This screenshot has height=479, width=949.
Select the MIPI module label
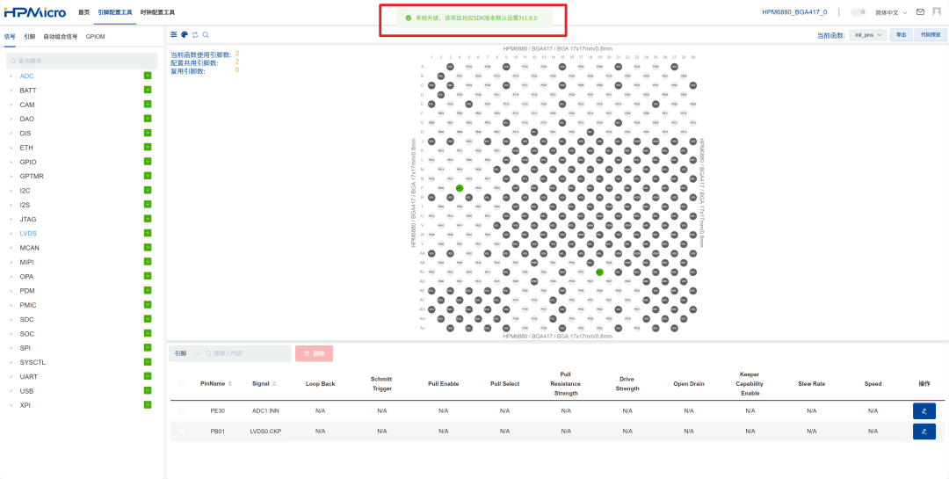26,262
